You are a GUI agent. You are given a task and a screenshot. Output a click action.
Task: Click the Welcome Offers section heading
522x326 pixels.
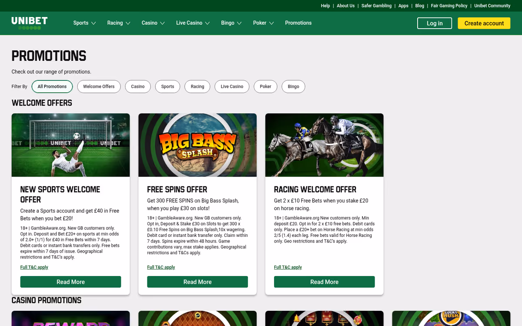coord(42,103)
